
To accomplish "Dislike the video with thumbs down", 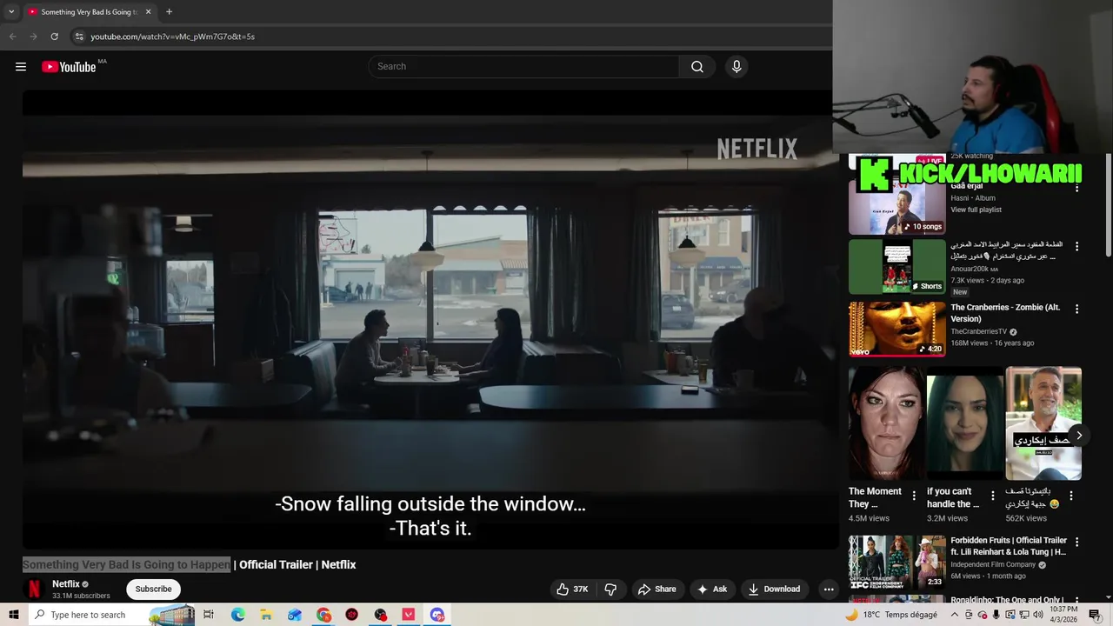I will [x=610, y=589].
